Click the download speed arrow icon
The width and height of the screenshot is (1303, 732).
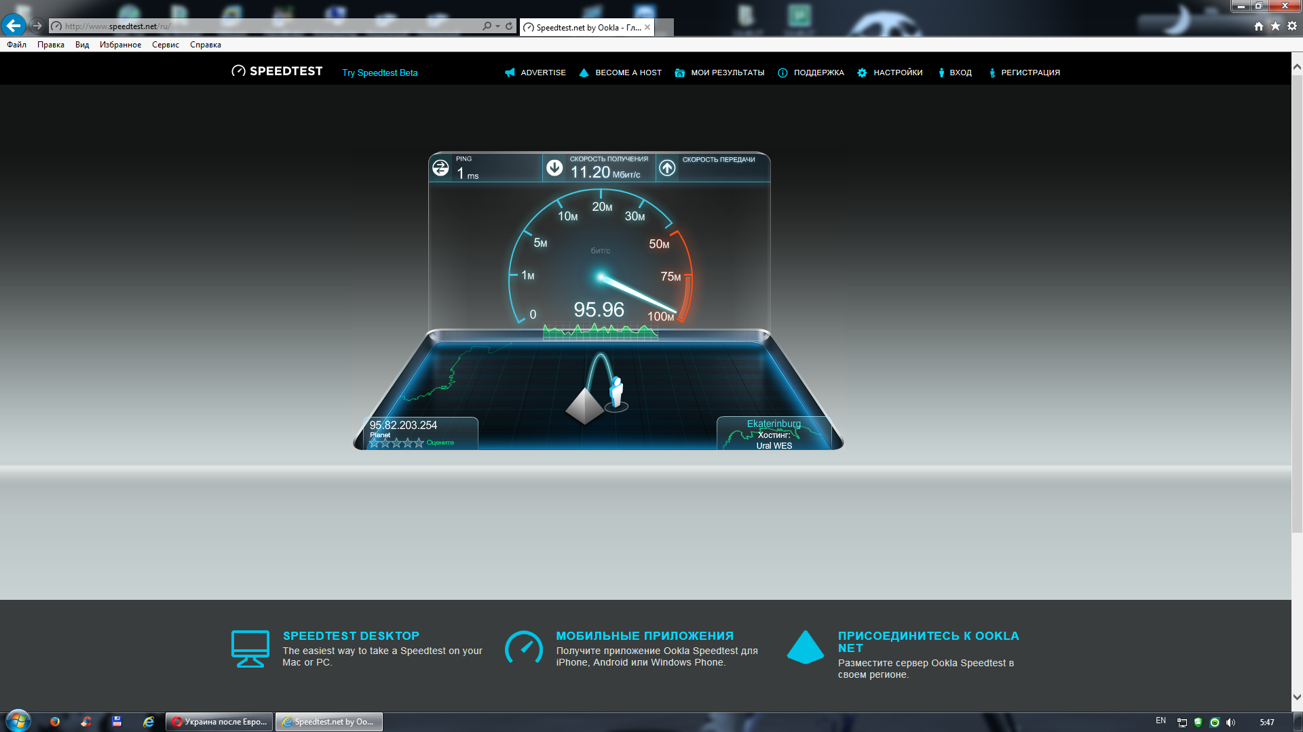(x=554, y=167)
